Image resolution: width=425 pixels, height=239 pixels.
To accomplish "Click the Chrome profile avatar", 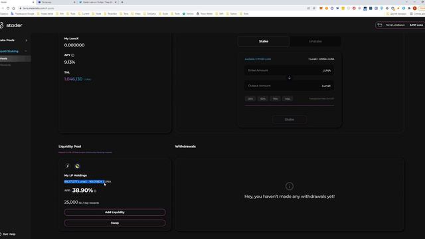I will 414,9.
